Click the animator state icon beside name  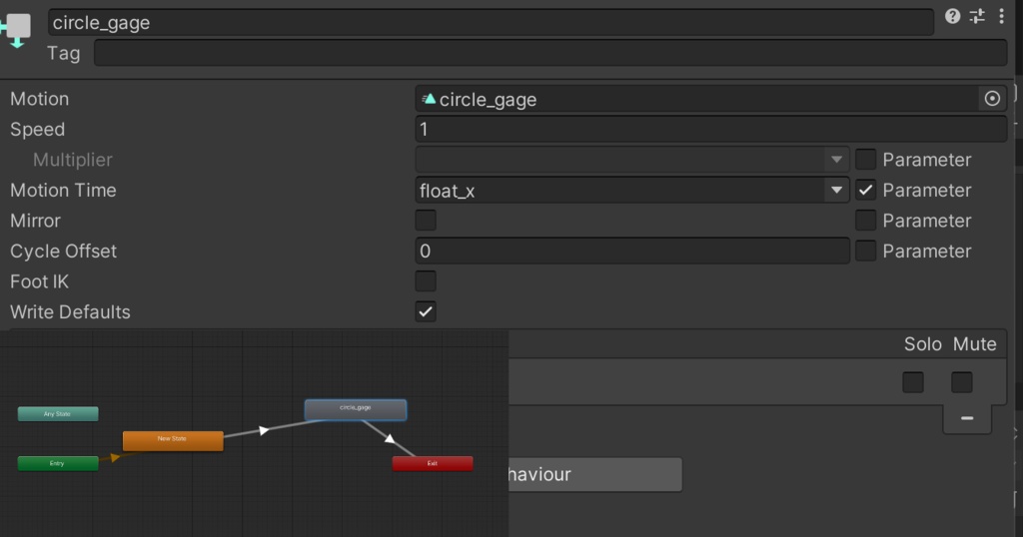[x=17, y=27]
